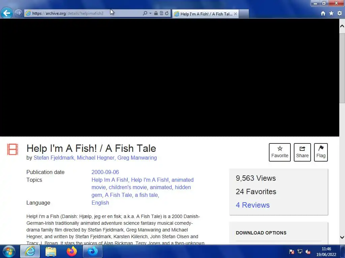Open the address bar autocomplete dropdown arrow
The height and width of the screenshot is (258, 345).
point(150,13)
